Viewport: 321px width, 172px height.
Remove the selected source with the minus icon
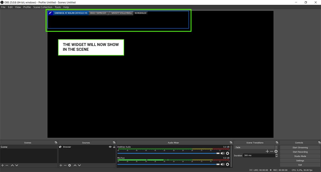tap(65, 165)
